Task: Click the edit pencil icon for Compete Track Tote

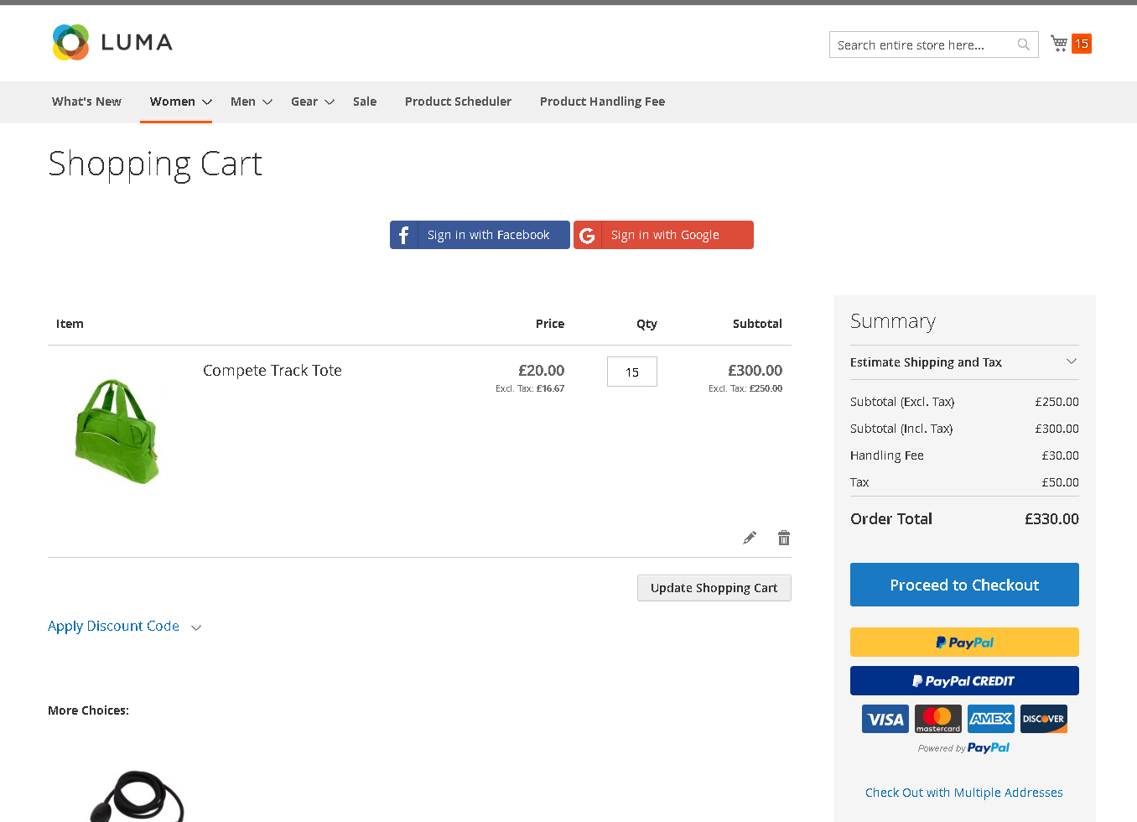Action: click(x=750, y=538)
